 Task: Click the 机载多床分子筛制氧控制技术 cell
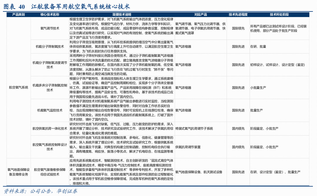(x=50, y=88)
